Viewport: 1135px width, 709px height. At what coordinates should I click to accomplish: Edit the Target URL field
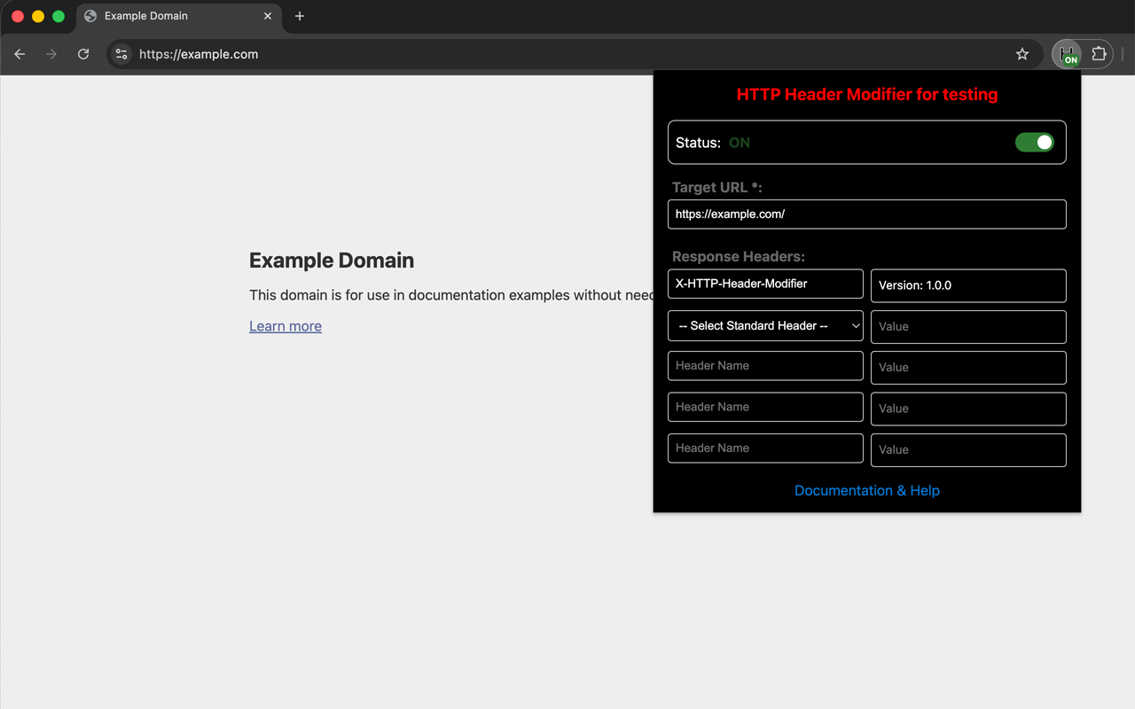[x=867, y=214]
